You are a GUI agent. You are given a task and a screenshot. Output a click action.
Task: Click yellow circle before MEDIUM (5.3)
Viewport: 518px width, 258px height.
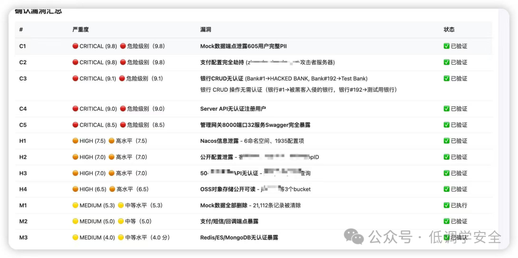click(x=75, y=205)
